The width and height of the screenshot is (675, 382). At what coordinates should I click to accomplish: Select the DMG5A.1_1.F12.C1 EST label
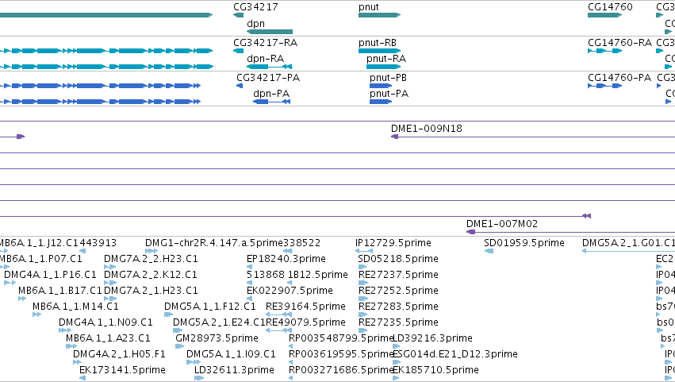[209, 307]
